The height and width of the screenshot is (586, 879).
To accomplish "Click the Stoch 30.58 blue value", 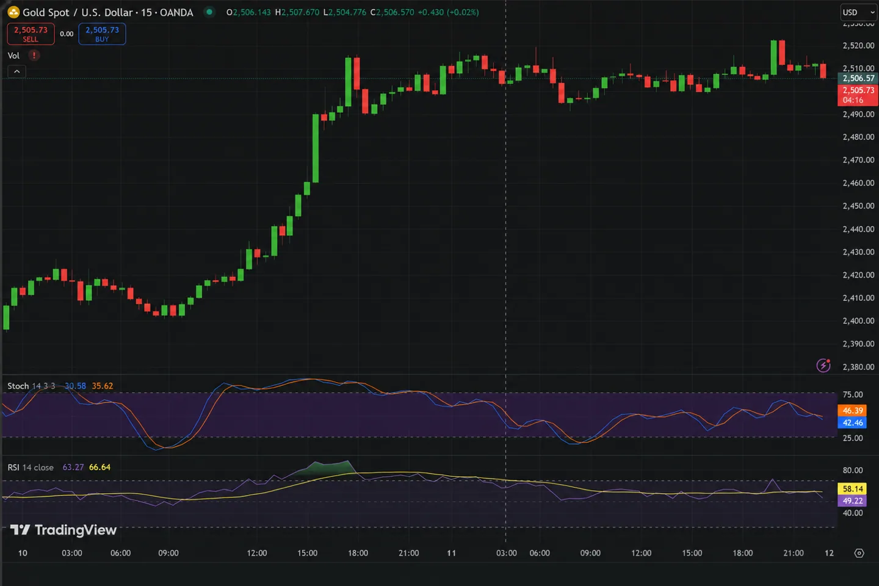I will point(75,386).
